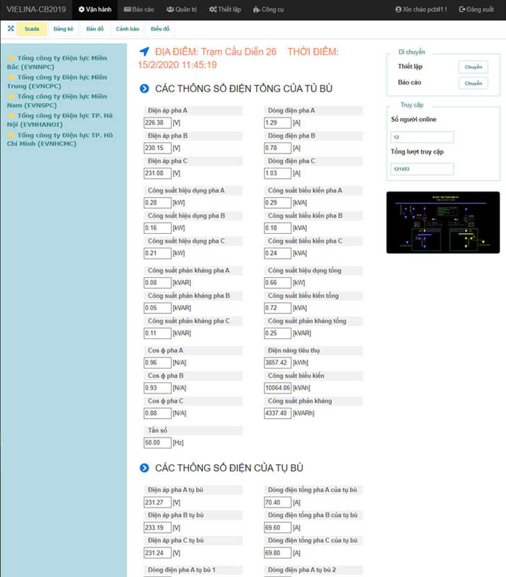Expand Tổng công ty Điện lực Miền Trung
This screenshot has height=577, width=506.
(57, 81)
